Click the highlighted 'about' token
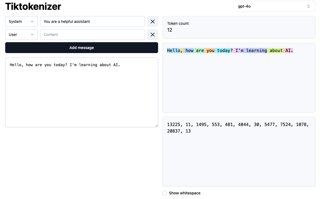The image size is (320, 199). [x=275, y=51]
